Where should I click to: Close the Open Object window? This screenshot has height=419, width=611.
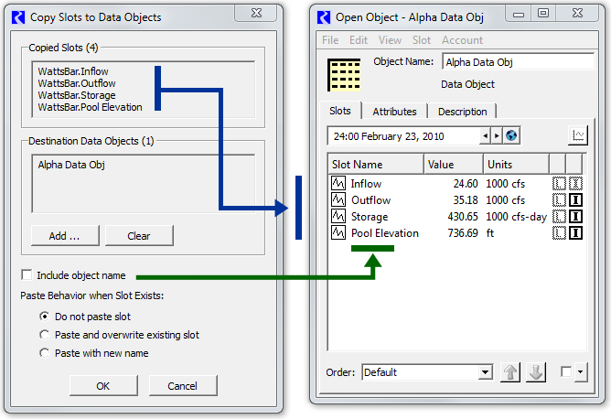click(x=577, y=13)
